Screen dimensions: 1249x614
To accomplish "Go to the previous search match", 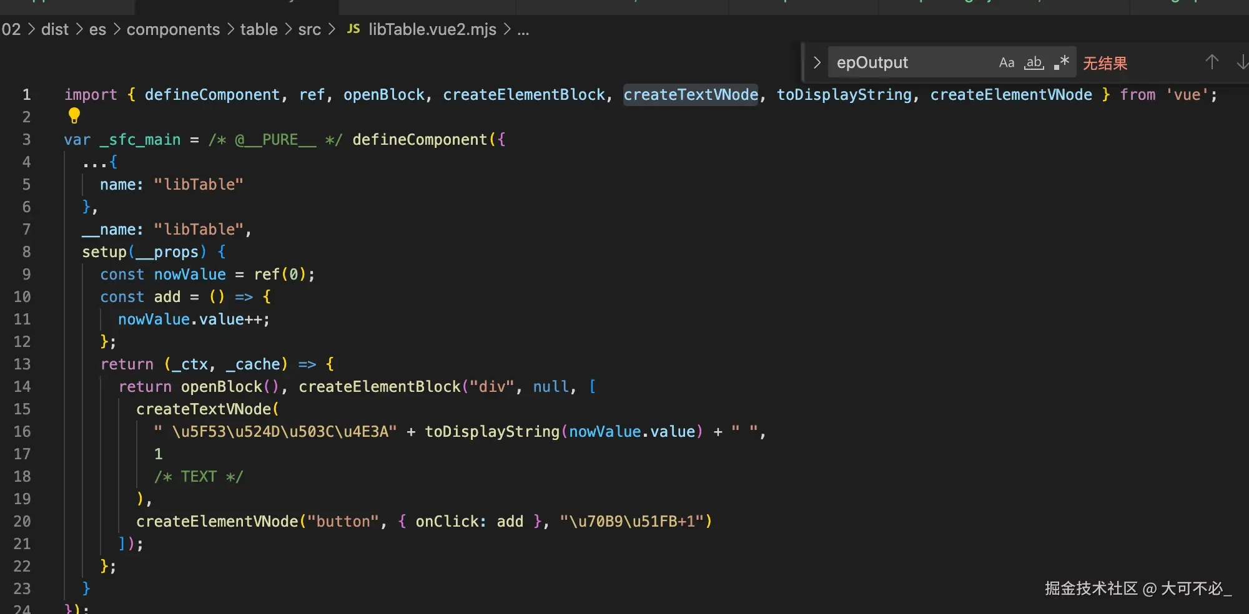I will (x=1212, y=62).
